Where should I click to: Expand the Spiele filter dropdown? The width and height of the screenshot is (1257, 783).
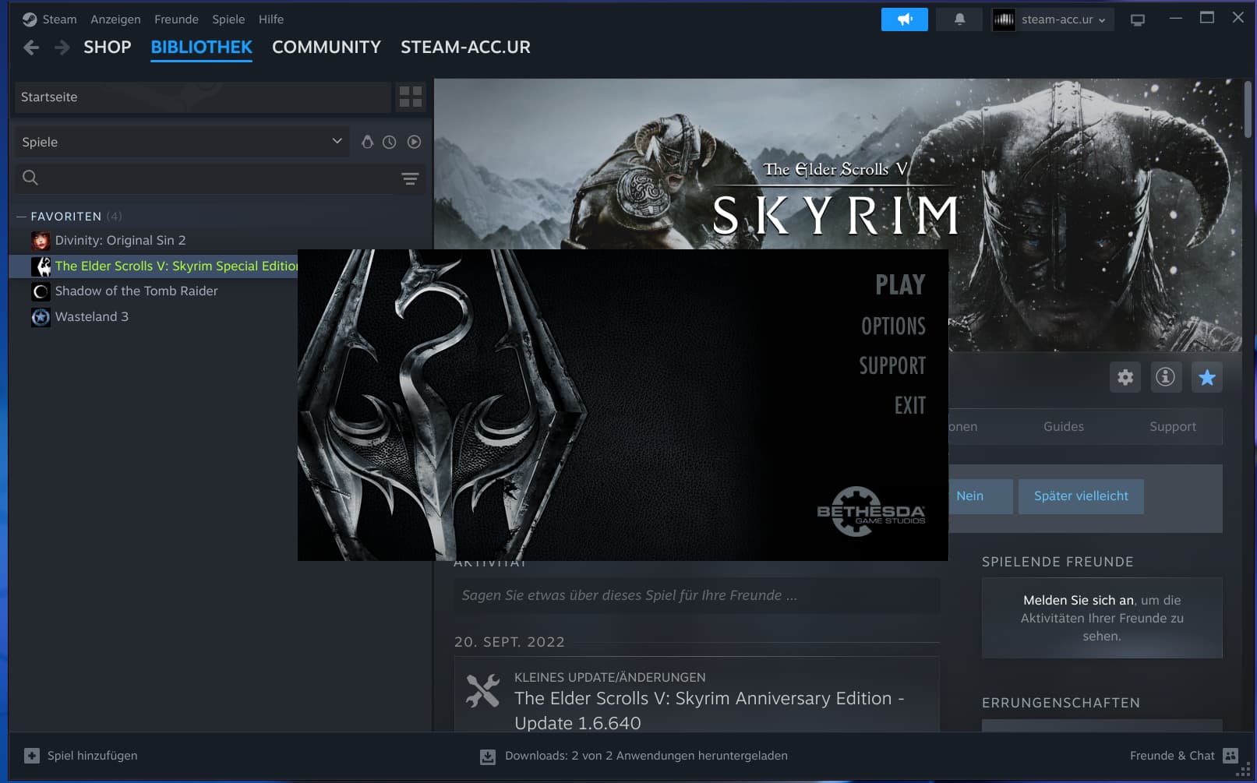pos(181,142)
